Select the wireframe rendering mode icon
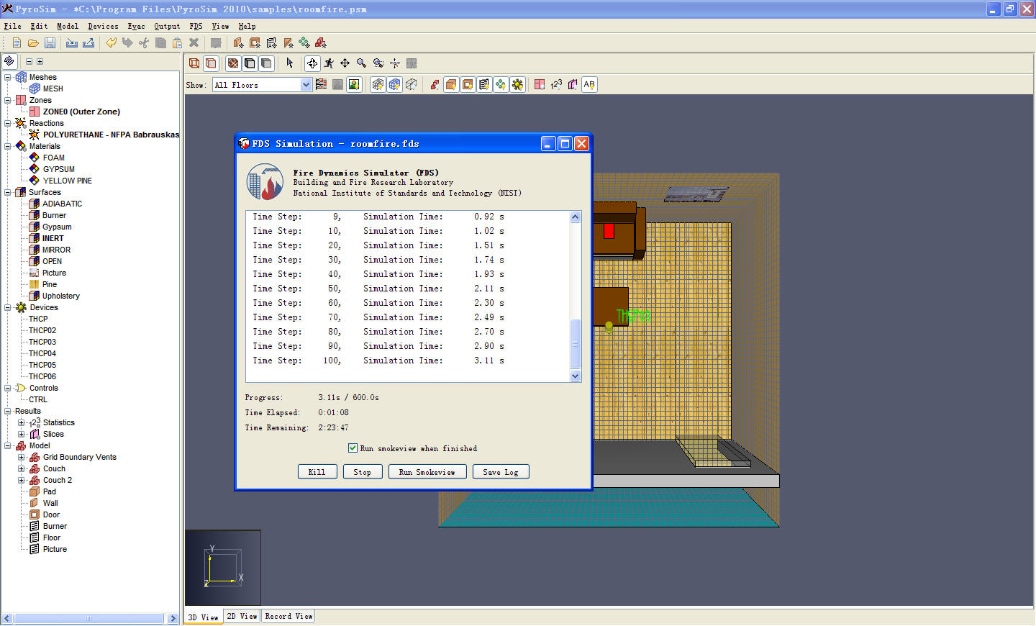The width and height of the screenshot is (1036, 626). (194, 63)
